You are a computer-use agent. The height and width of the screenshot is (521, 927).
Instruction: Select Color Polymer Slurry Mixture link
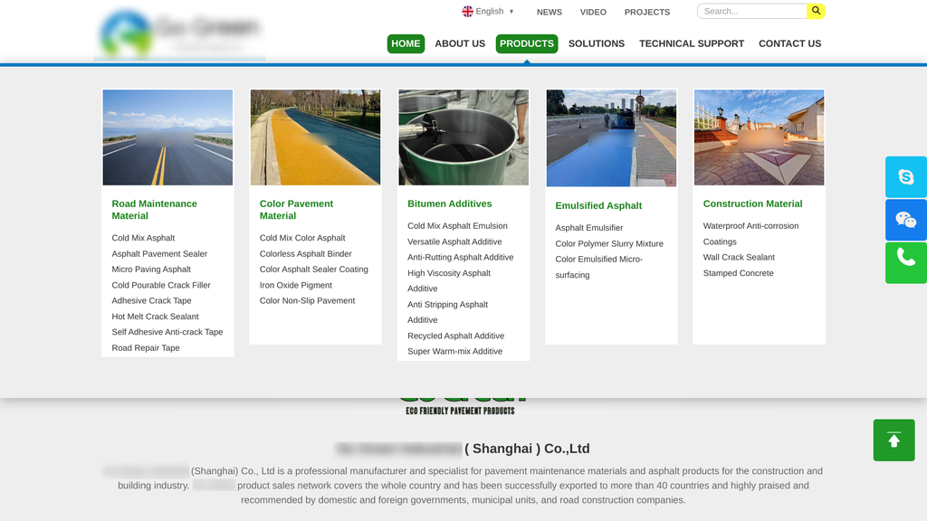(609, 244)
